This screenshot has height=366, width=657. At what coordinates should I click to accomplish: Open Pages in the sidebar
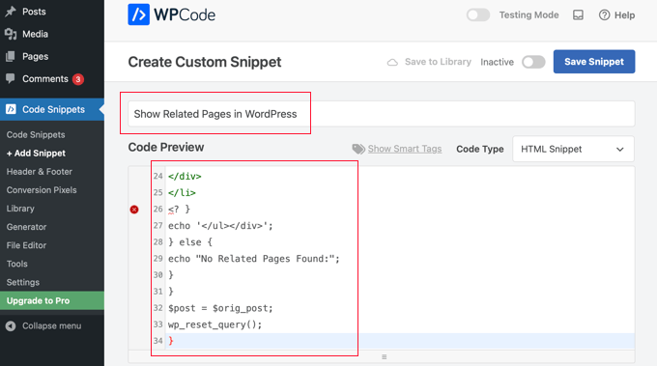[x=35, y=57]
